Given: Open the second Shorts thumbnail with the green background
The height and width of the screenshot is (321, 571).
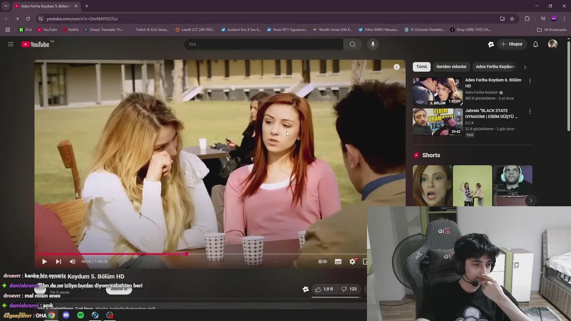Looking at the screenshot, I should pyautogui.click(x=472, y=186).
